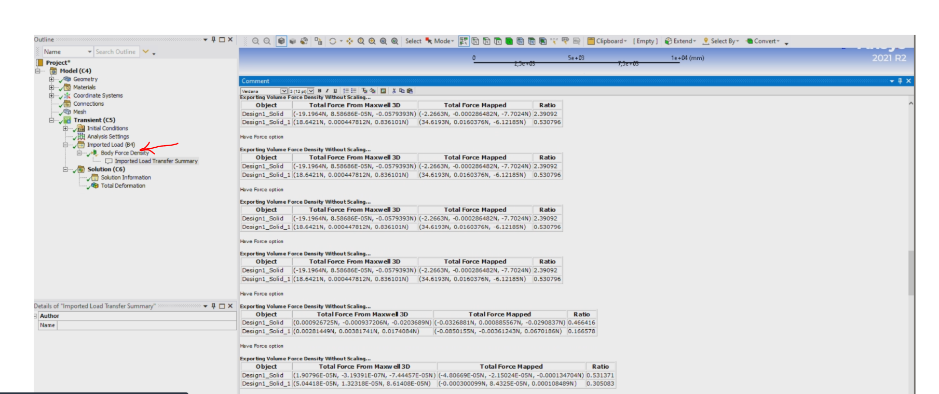Image resolution: width=939 pixels, height=394 pixels.
Task: Activate the Rotate view tool
Action: click(x=333, y=41)
